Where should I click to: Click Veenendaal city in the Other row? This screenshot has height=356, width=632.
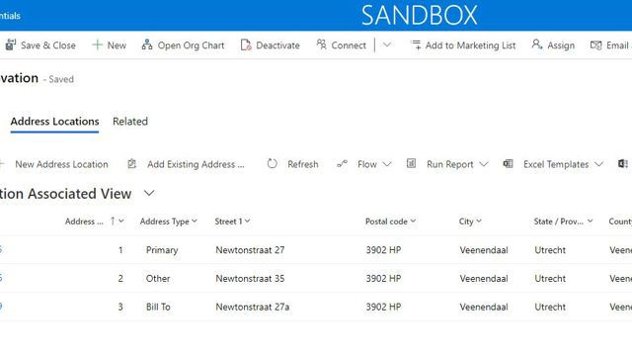pos(484,279)
